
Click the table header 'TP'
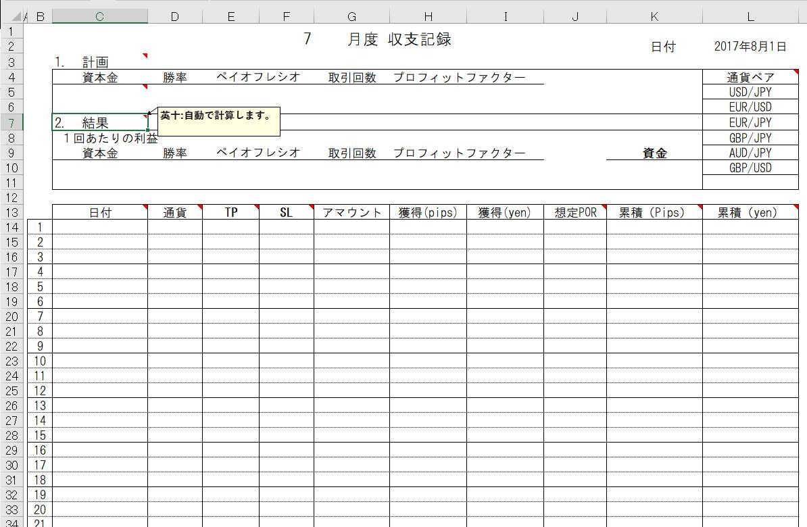tap(231, 213)
